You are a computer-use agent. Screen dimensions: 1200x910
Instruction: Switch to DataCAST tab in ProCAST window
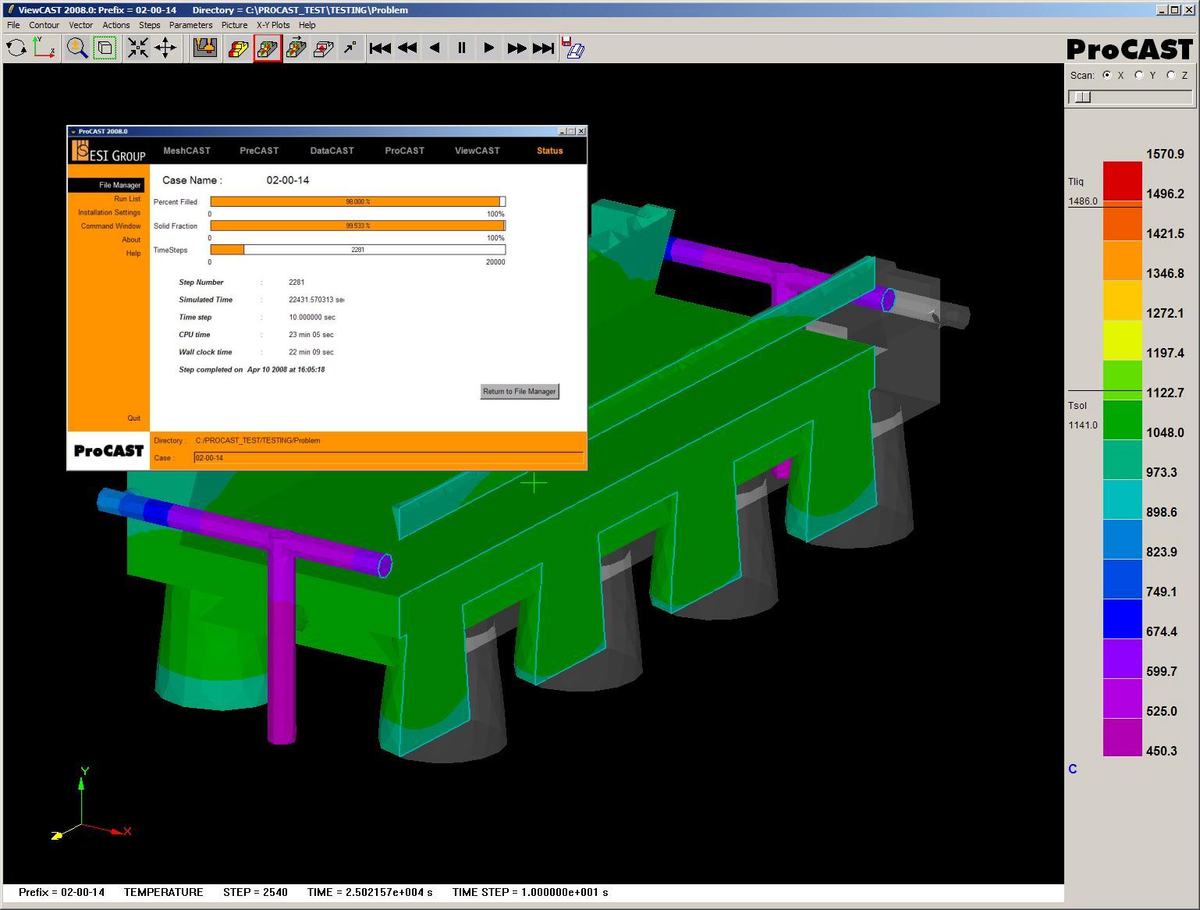click(332, 151)
